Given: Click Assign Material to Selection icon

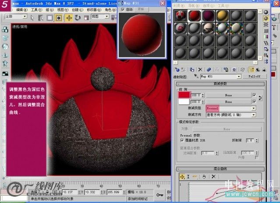Looking at the screenshot, I should tap(192, 70).
